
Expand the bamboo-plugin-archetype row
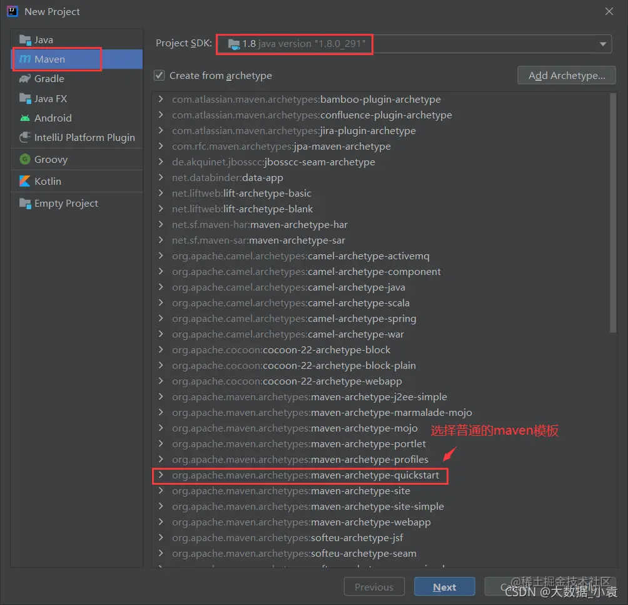click(x=161, y=99)
